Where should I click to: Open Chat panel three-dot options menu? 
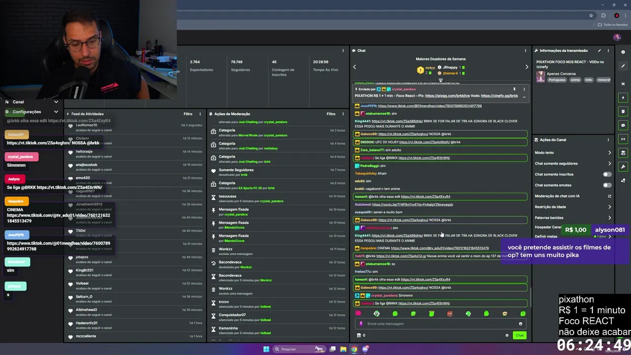click(x=526, y=50)
